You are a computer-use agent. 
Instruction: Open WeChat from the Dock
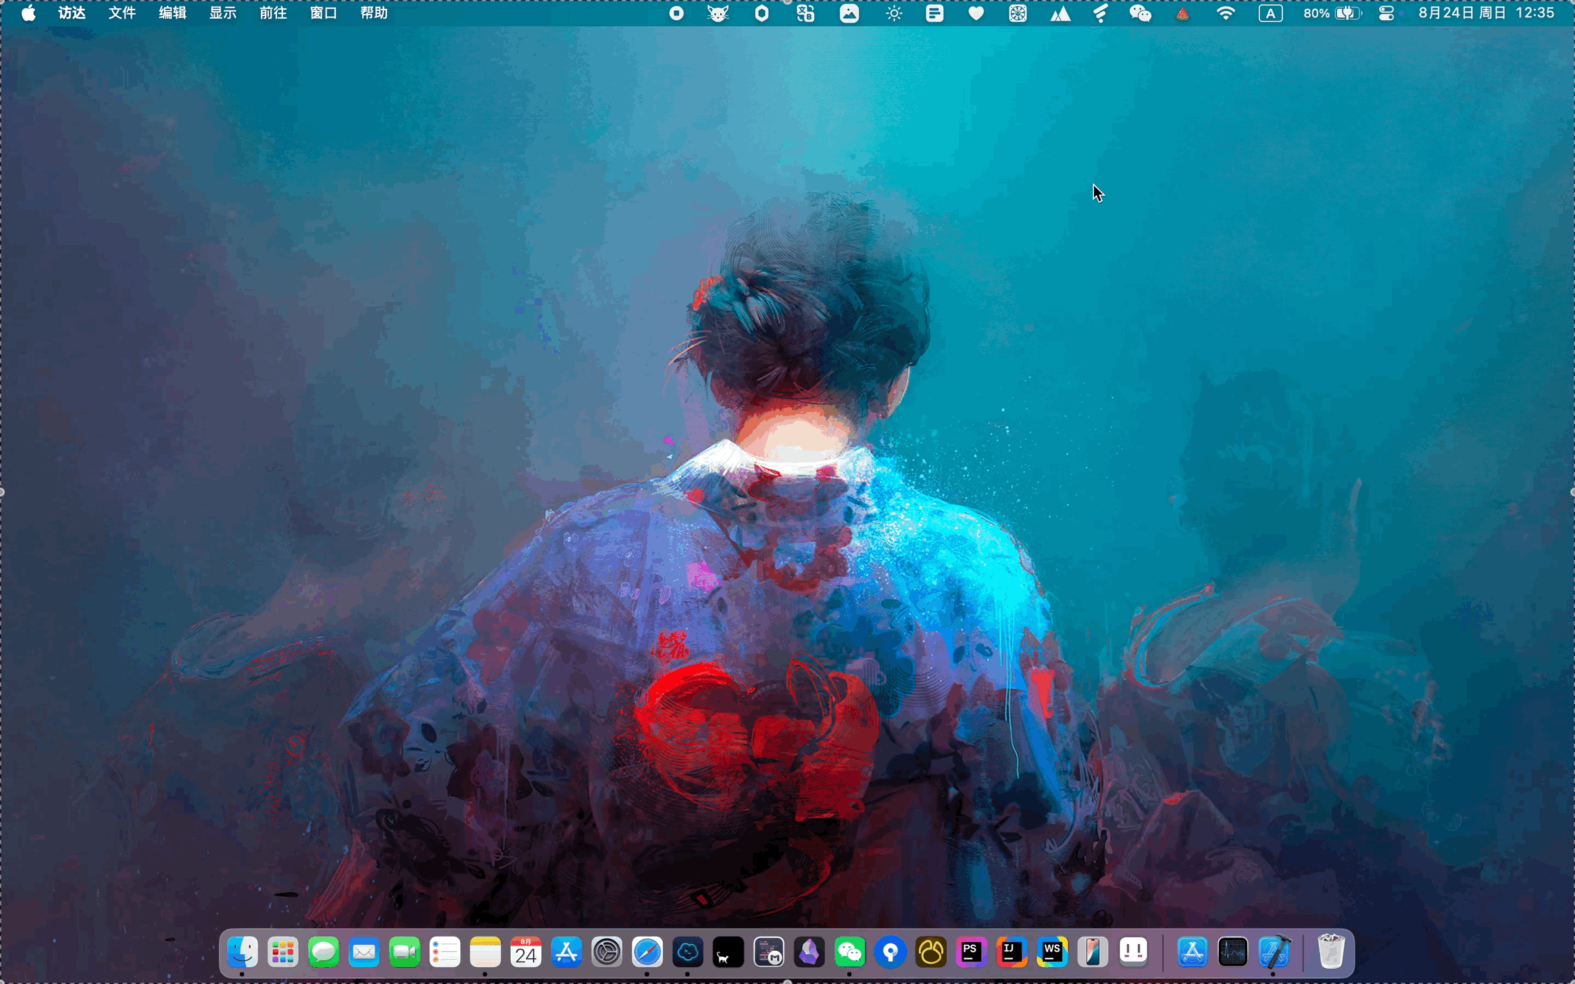coord(850,952)
